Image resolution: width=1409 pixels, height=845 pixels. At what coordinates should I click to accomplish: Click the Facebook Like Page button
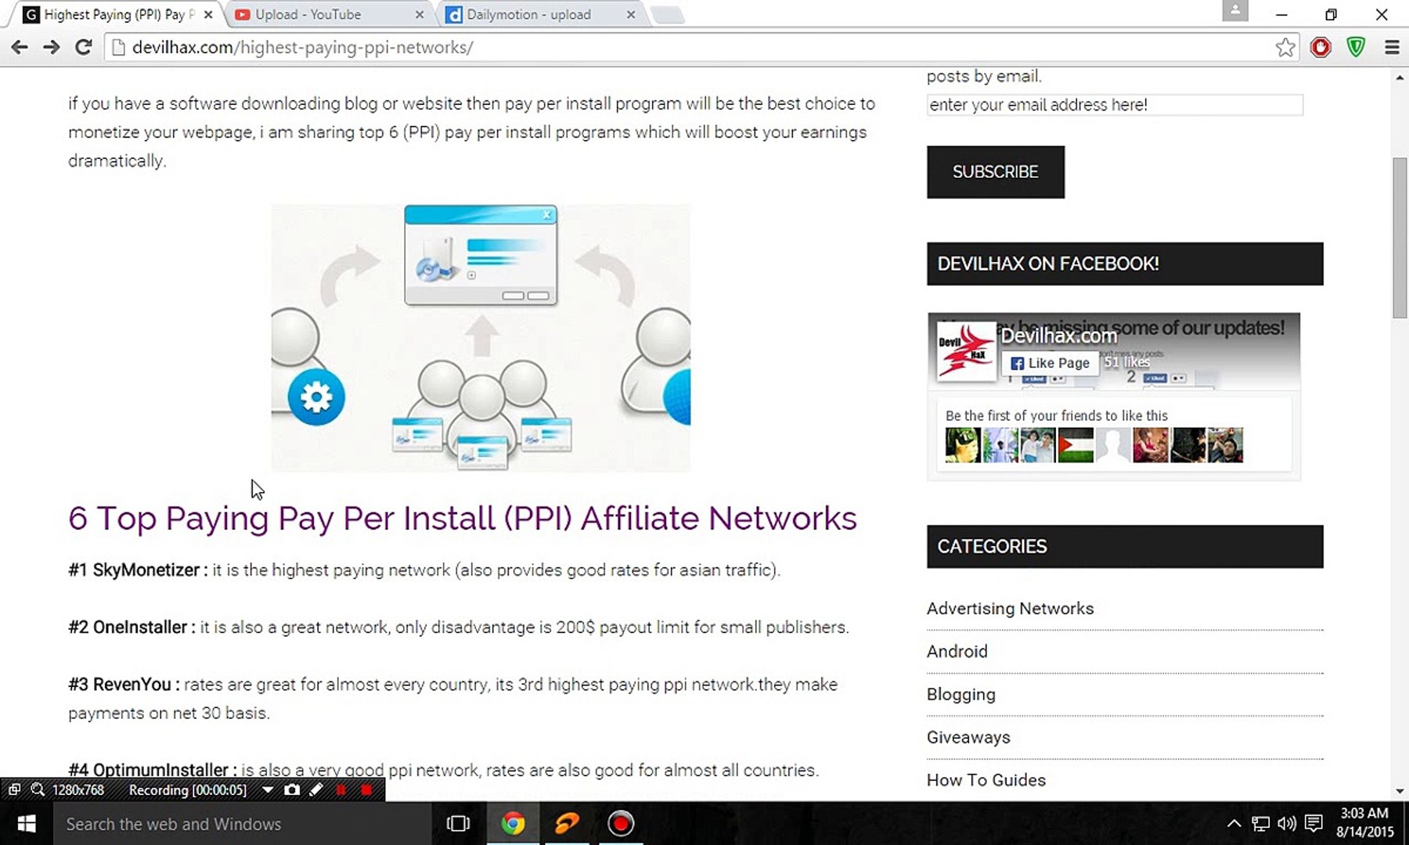(x=1050, y=363)
